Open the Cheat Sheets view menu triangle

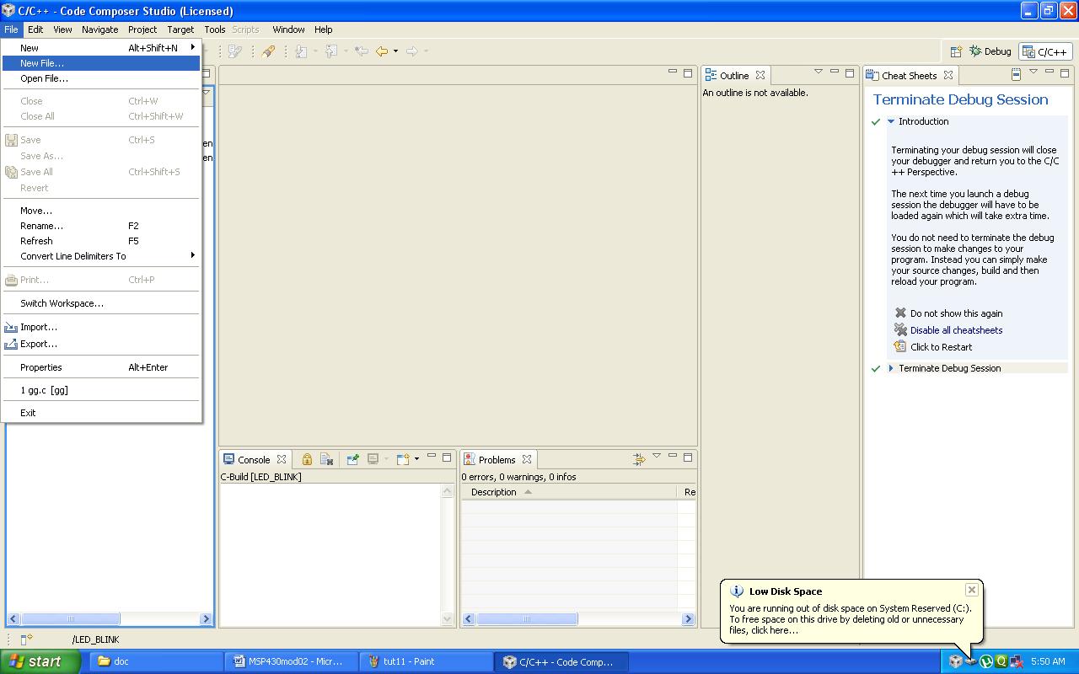click(x=1033, y=72)
